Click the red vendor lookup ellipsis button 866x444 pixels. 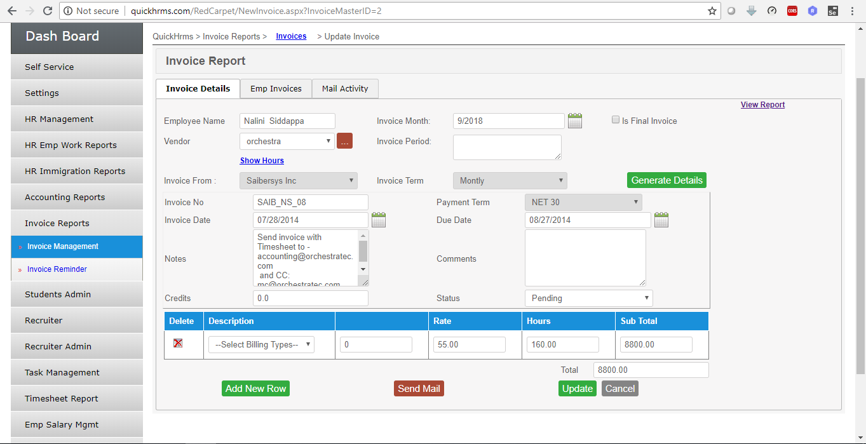(344, 141)
